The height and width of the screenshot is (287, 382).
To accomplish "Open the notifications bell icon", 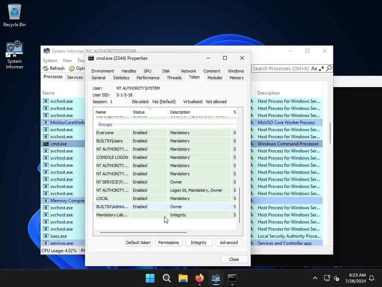I will [x=372, y=278].
